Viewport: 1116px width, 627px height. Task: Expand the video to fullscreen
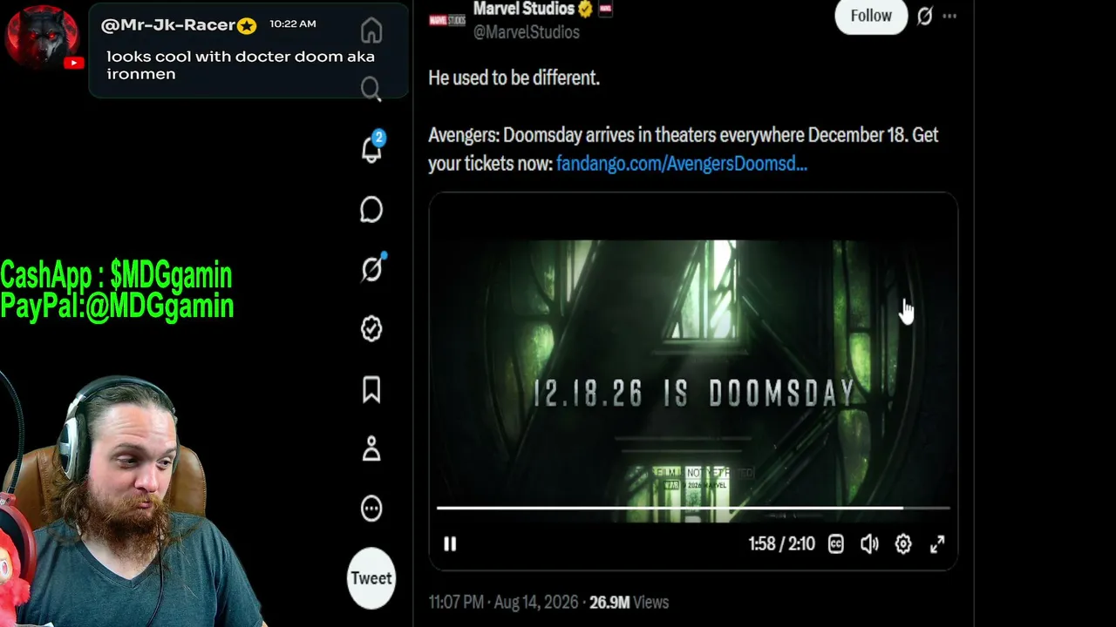click(x=937, y=544)
